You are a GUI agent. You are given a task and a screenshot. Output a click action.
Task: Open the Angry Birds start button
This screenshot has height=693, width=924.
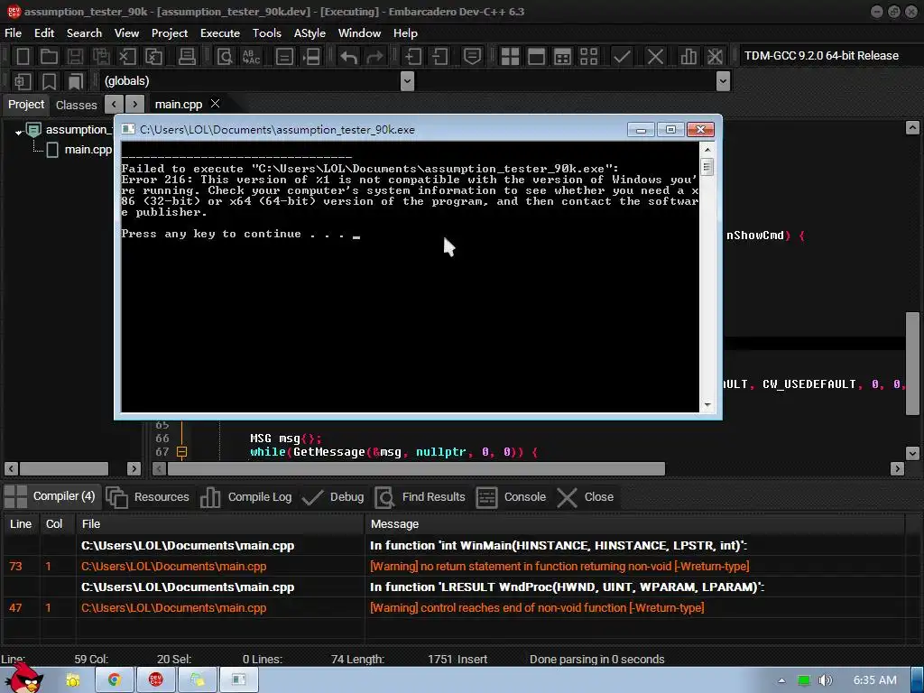pos(24,678)
